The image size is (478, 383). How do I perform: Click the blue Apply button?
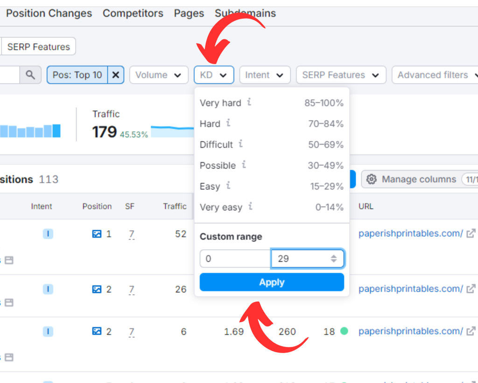pyautogui.click(x=272, y=282)
